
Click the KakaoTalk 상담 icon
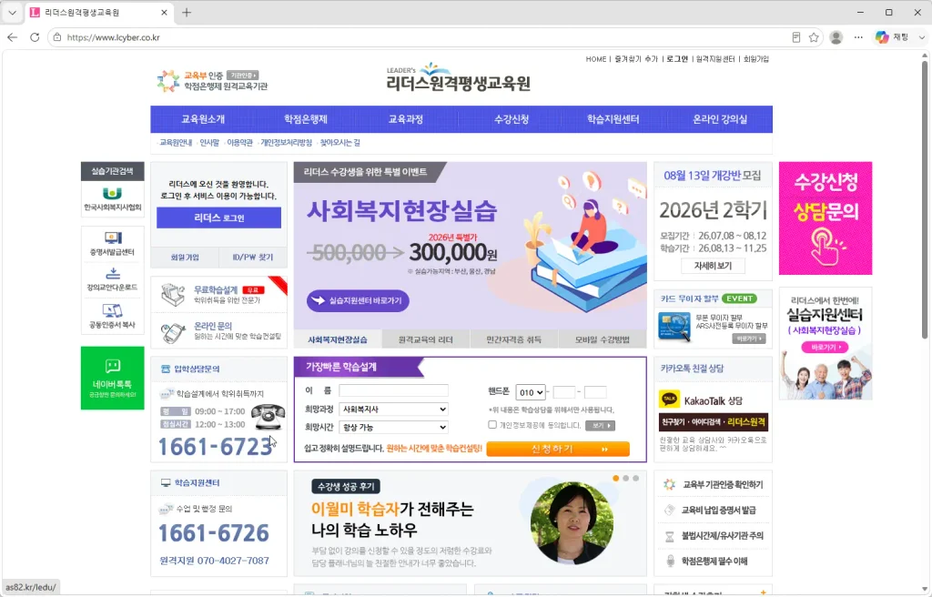(669, 399)
